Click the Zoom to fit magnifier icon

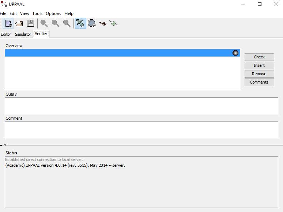[x=44, y=23]
